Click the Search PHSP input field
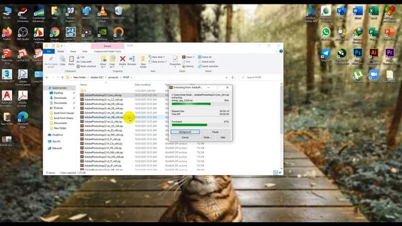402x226 pixels. pos(260,77)
